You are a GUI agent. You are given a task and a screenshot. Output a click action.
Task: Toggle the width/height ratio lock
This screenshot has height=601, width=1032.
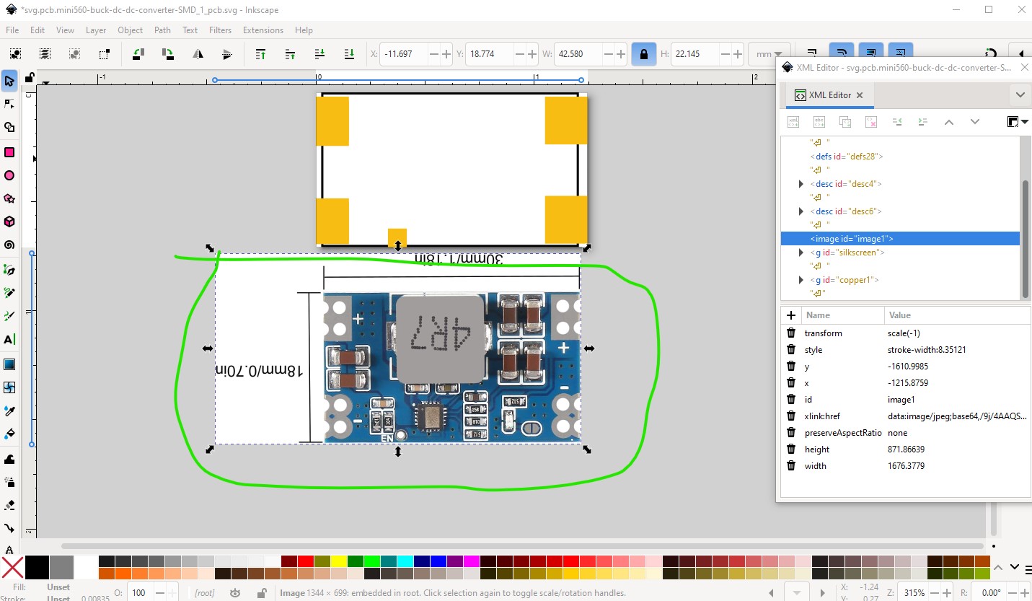tap(643, 54)
